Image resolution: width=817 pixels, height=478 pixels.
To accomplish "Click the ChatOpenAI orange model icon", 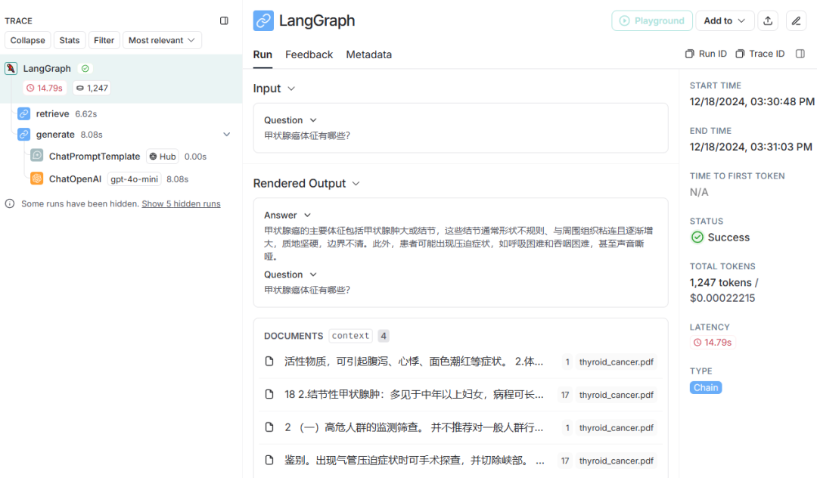I will click(x=36, y=178).
